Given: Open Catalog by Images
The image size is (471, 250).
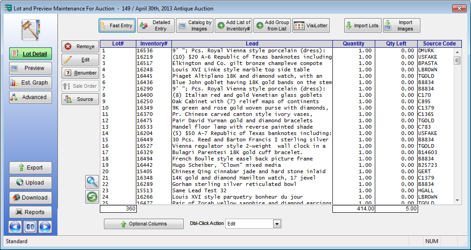Looking at the screenshot, I should (194, 25).
